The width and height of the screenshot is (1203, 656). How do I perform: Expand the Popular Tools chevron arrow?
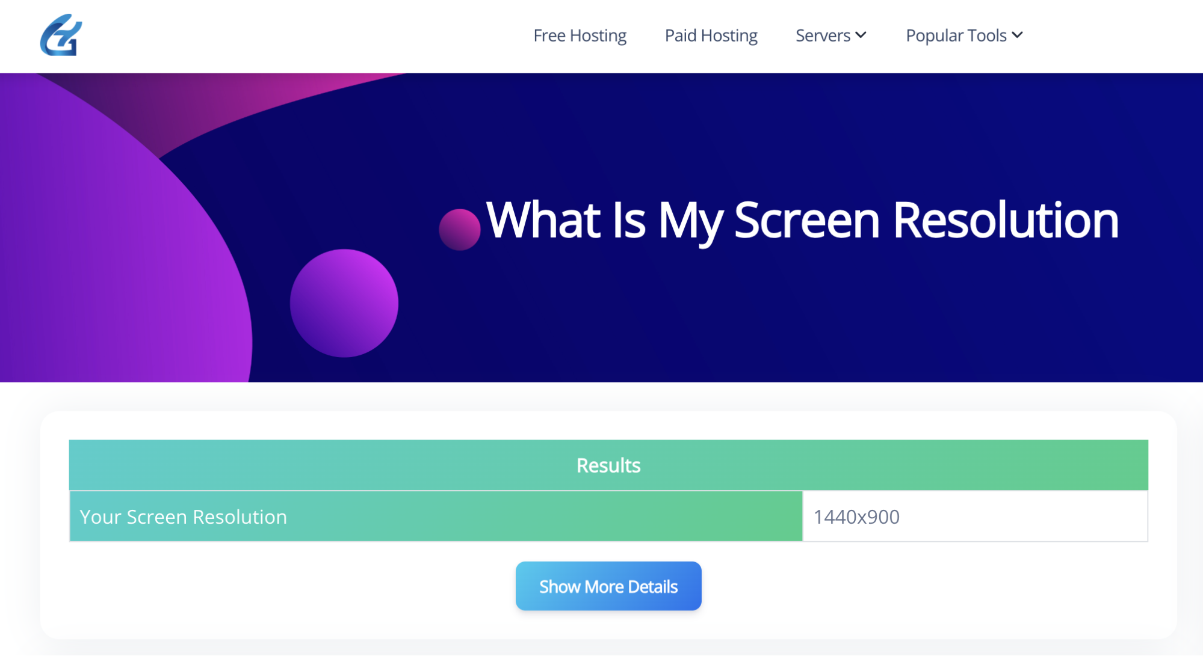[x=1018, y=35]
